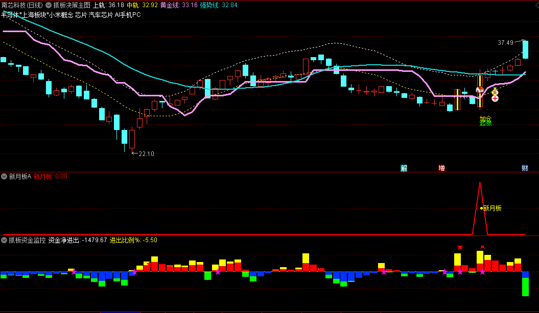The width and height of the screenshot is (539, 313).
Task: Select the 南芯科技(日线) stock title
Action: click(22, 5)
